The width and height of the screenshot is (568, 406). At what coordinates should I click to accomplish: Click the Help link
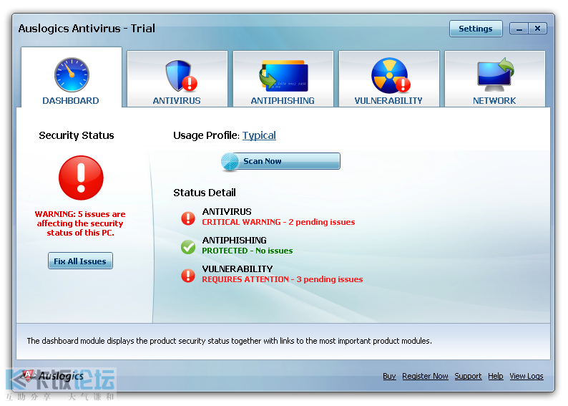495,376
